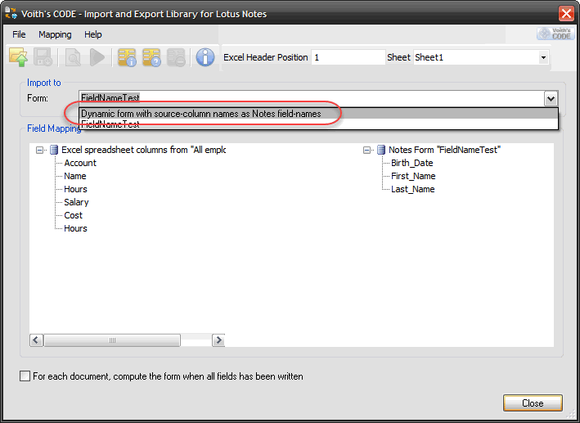Click the horizontal scrollbar thumb
The height and width of the screenshot is (423, 580).
(112, 340)
